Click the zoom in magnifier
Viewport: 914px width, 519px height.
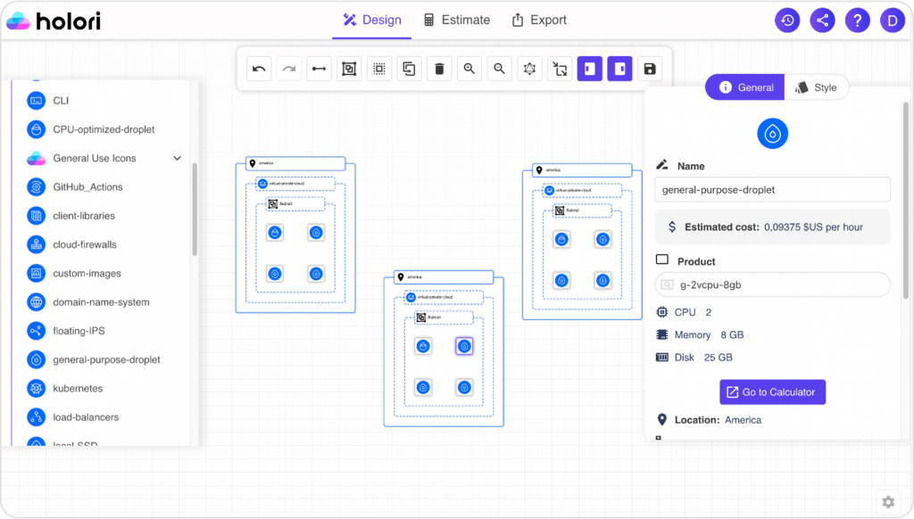pos(469,69)
